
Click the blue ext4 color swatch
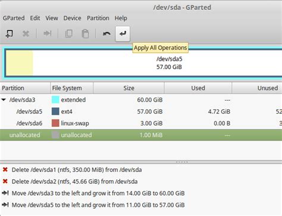(55, 111)
